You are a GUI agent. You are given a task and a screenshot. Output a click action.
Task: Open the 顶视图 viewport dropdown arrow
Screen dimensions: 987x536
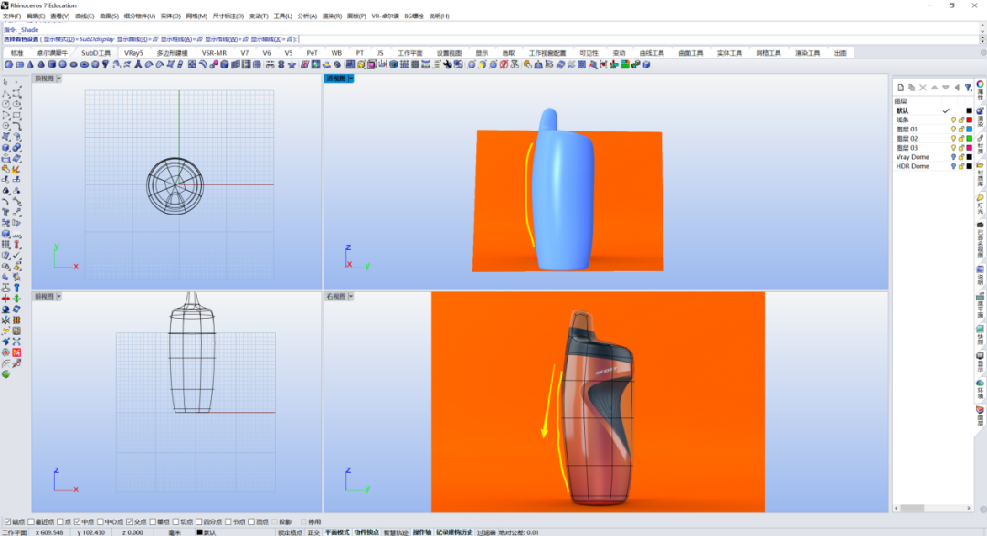click(58, 79)
